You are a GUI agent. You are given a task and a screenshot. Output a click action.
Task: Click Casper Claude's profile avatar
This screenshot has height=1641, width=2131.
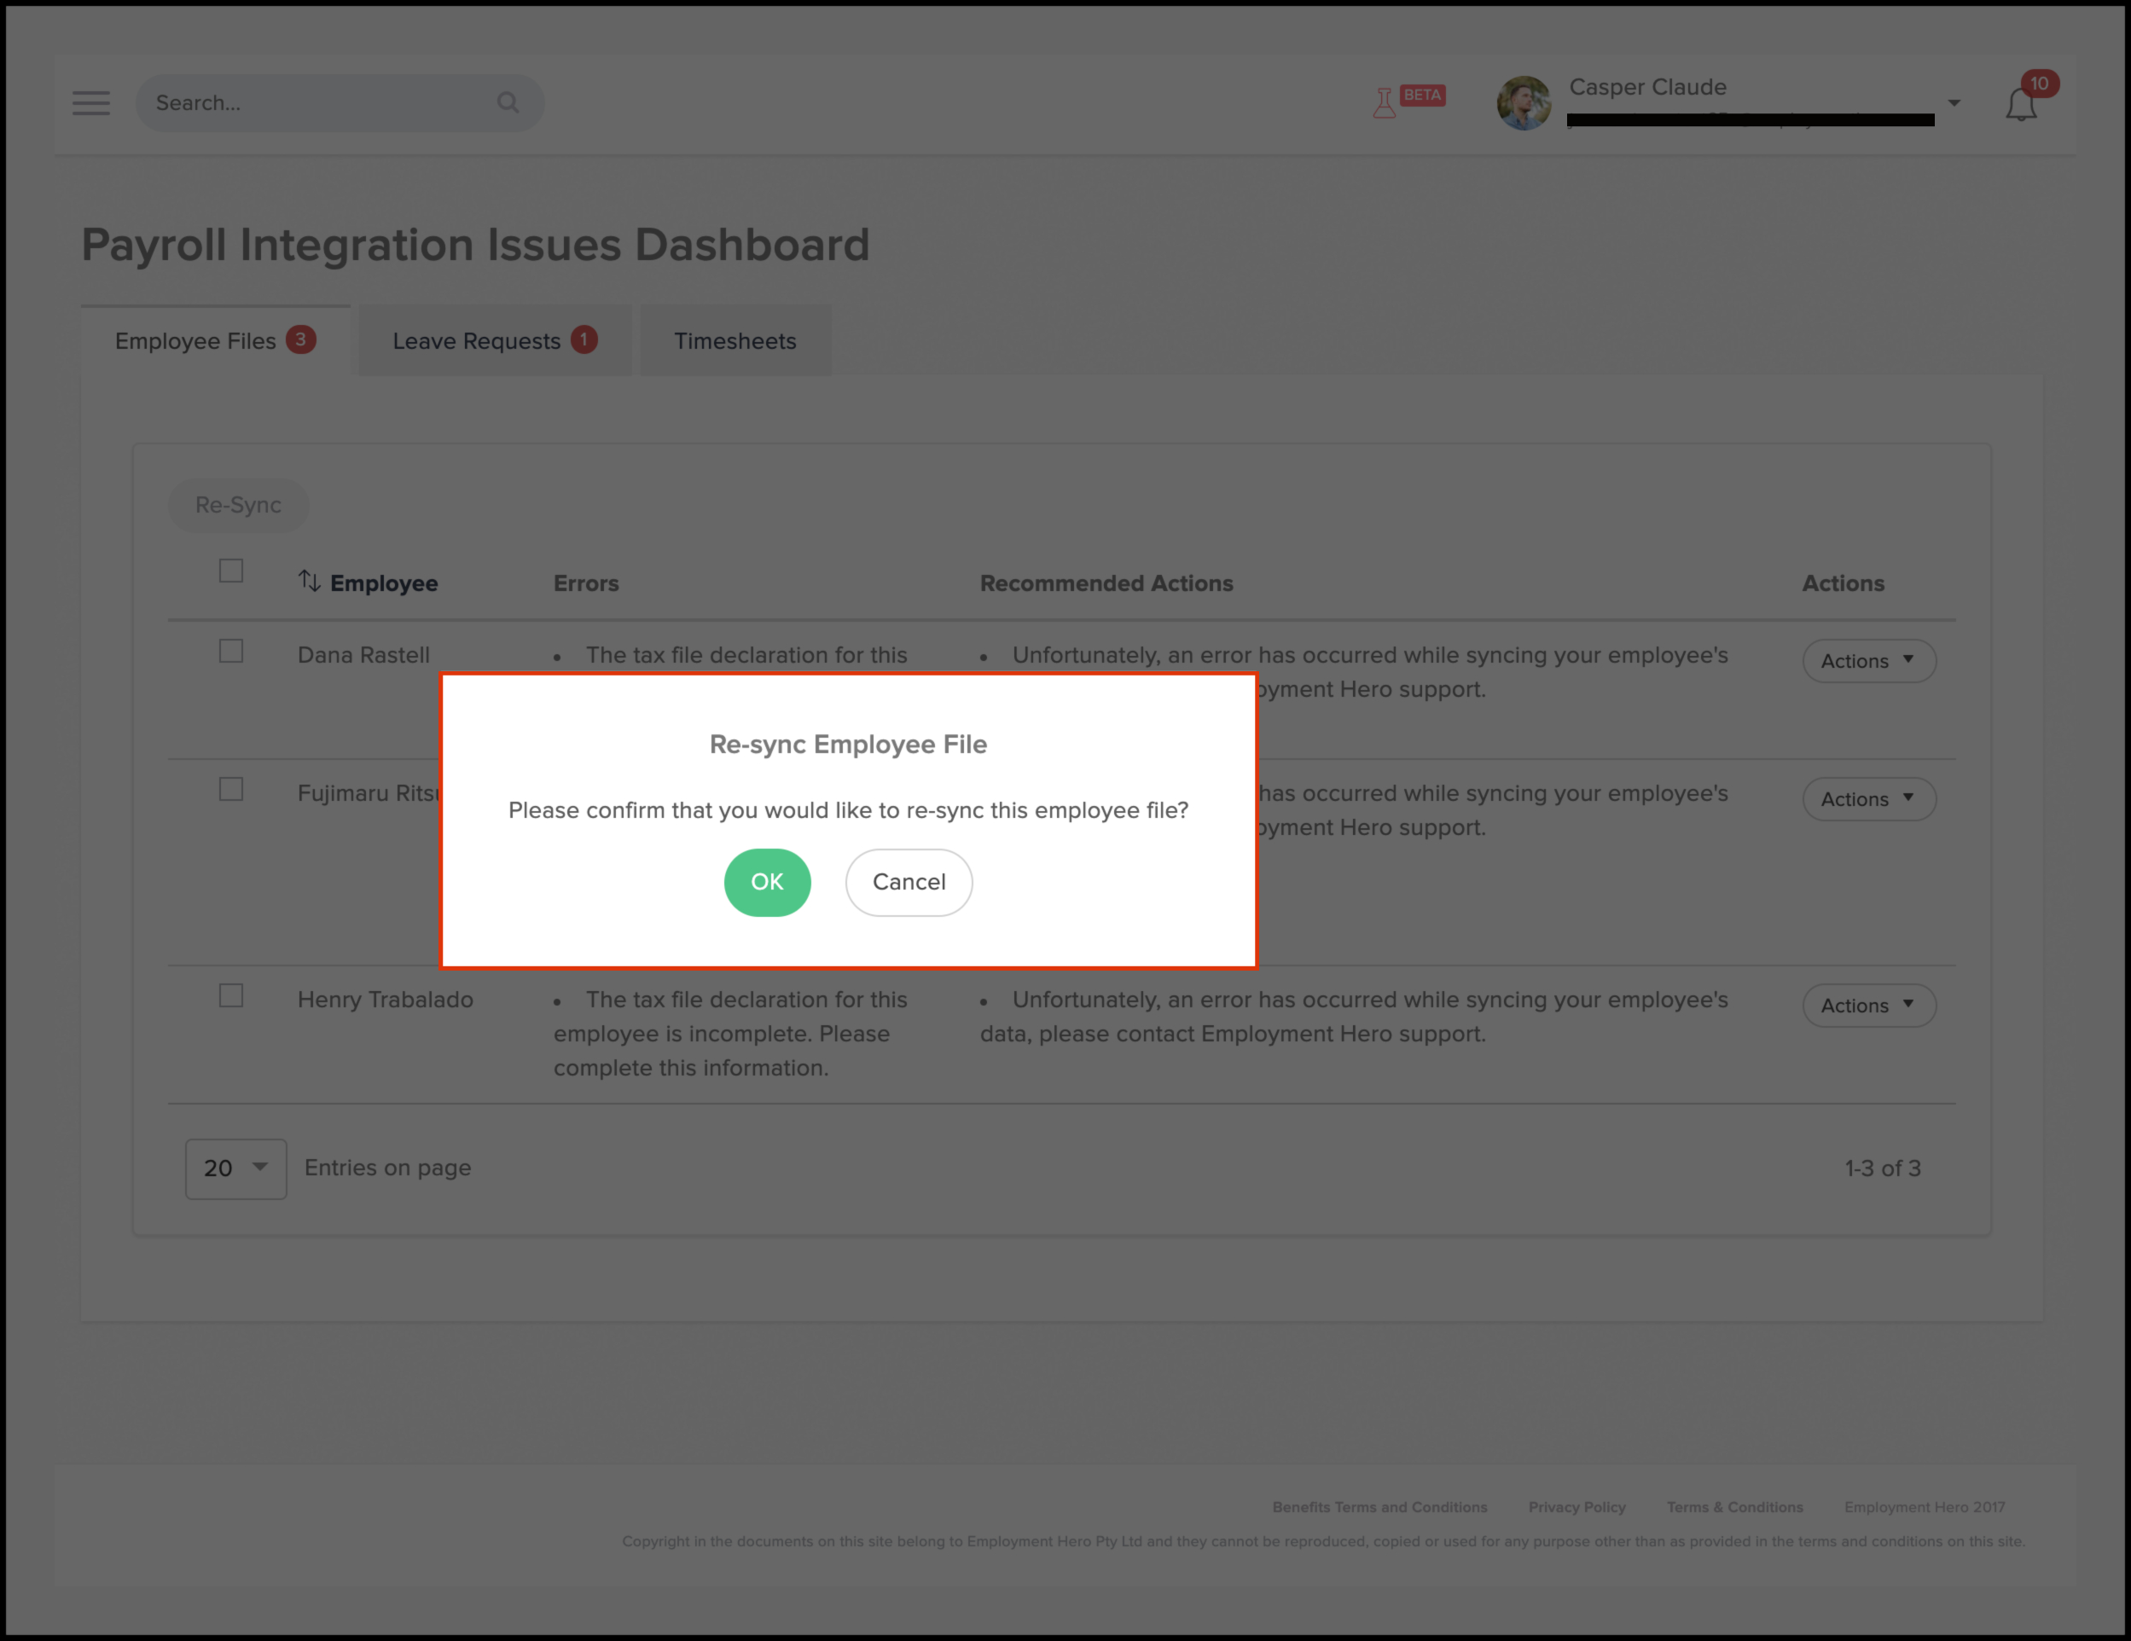click(1523, 102)
